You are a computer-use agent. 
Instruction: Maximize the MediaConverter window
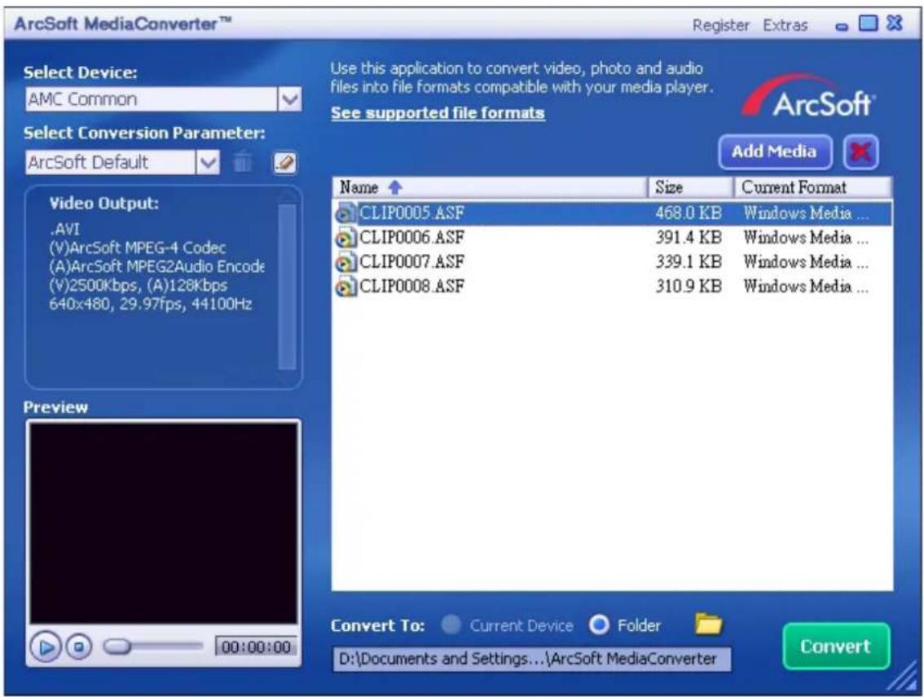point(868,24)
